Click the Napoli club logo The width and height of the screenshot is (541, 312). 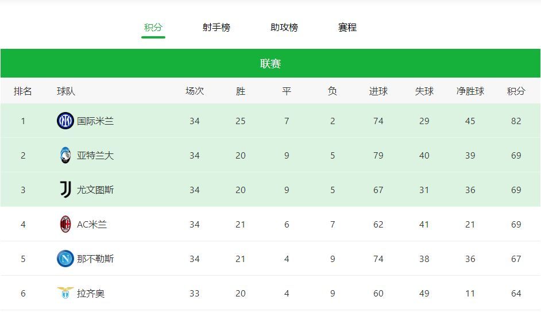(x=65, y=259)
